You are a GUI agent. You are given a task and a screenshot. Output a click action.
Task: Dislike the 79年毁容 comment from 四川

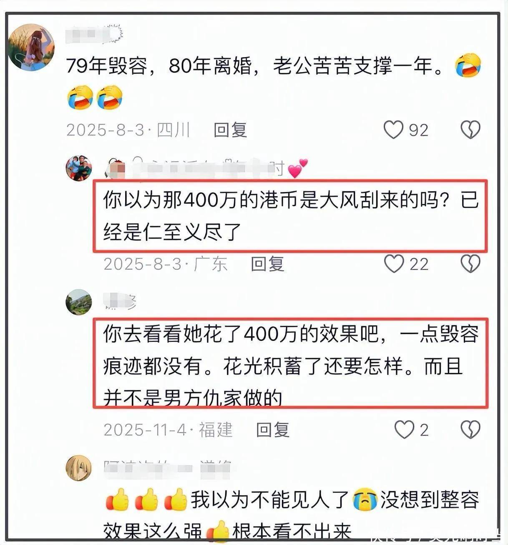(470, 130)
